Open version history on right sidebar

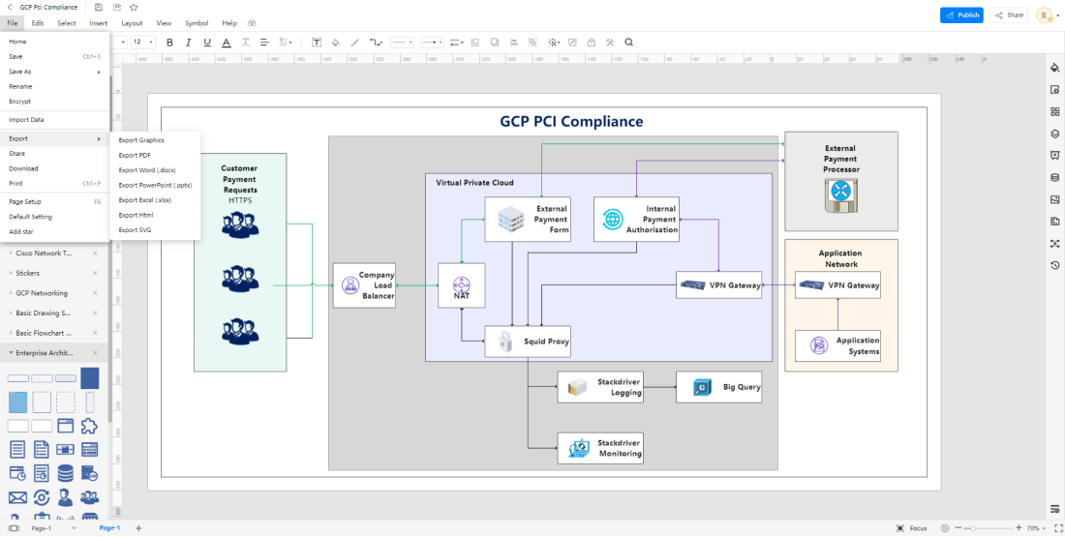coord(1054,265)
